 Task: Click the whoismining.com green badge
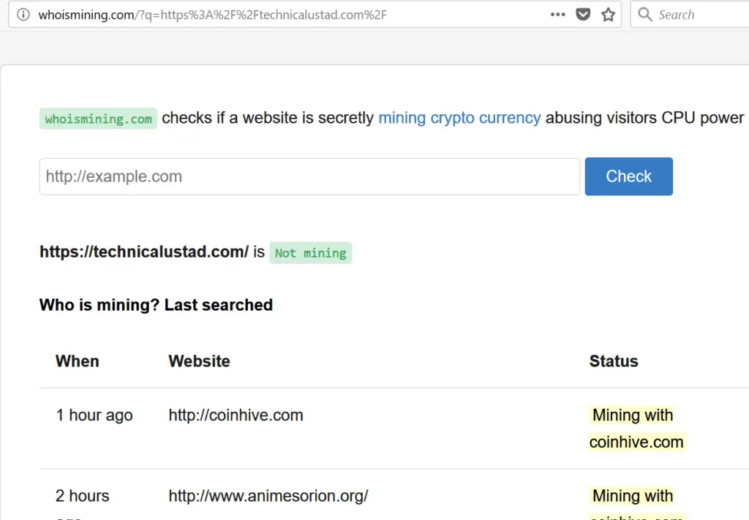(x=98, y=118)
